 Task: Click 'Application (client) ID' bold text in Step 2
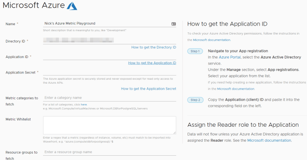coord(244,100)
